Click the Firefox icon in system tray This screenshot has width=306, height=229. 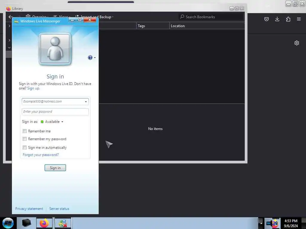click(275, 223)
